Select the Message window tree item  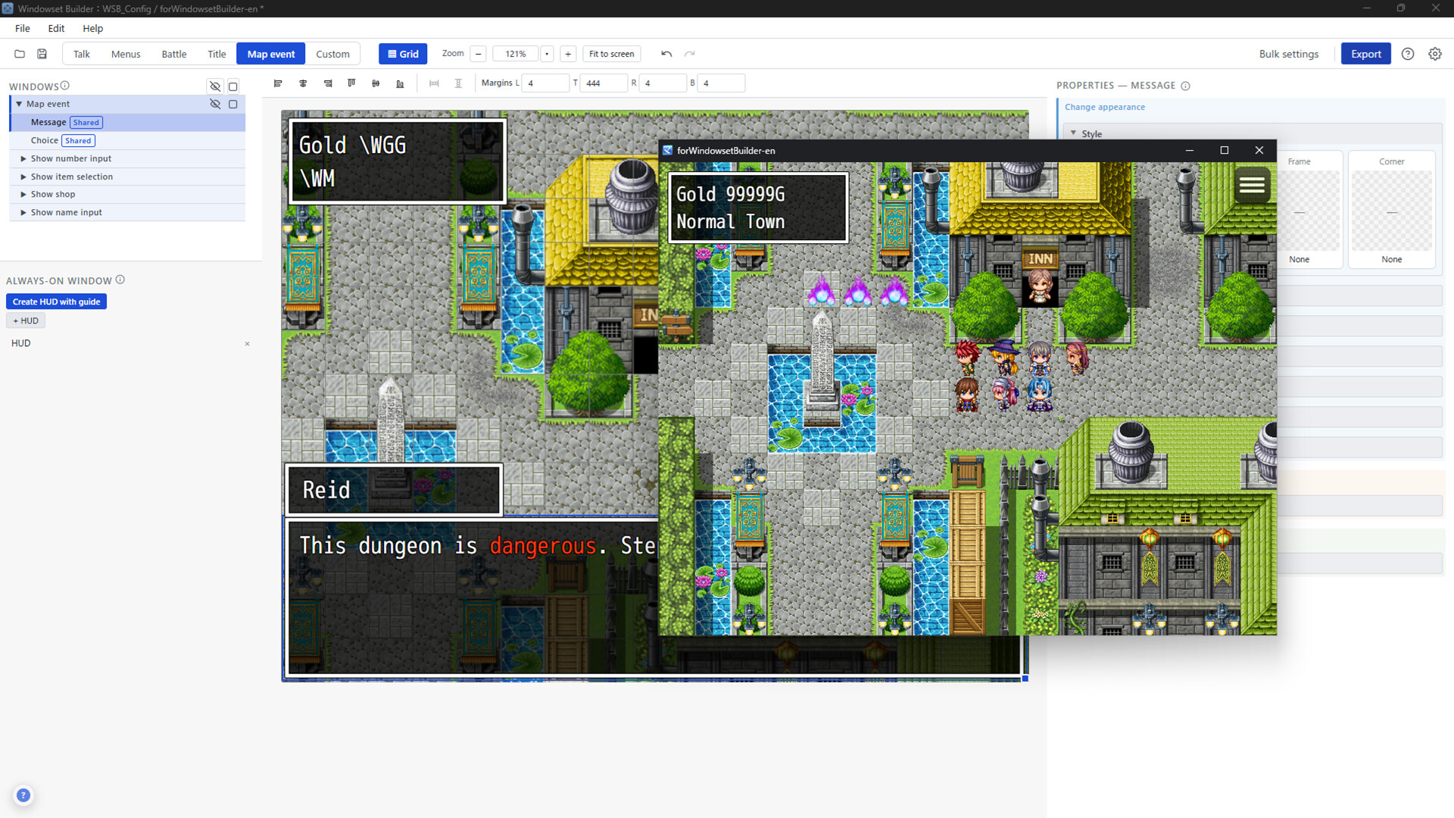[x=127, y=122]
